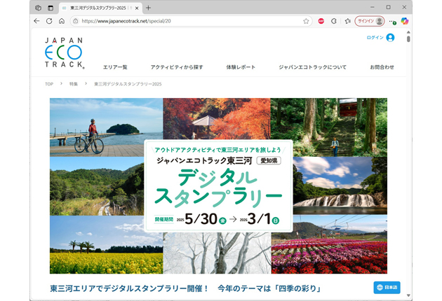Click the デジタルスタンプラリー central banner card

(x=218, y=186)
